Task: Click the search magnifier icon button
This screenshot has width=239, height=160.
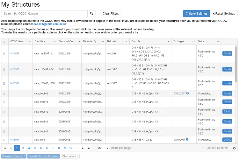Action: [x=91, y=14]
